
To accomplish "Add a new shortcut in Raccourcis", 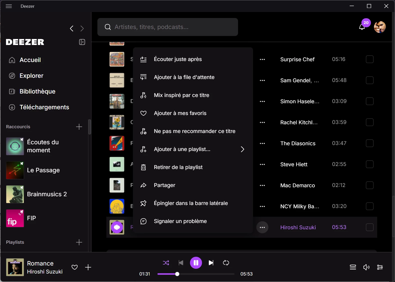I will (x=79, y=127).
